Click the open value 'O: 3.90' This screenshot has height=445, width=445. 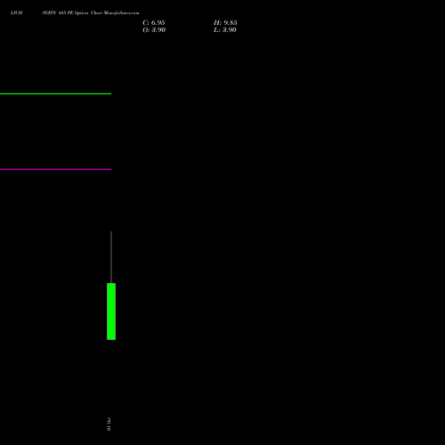click(x=154, y=30)
